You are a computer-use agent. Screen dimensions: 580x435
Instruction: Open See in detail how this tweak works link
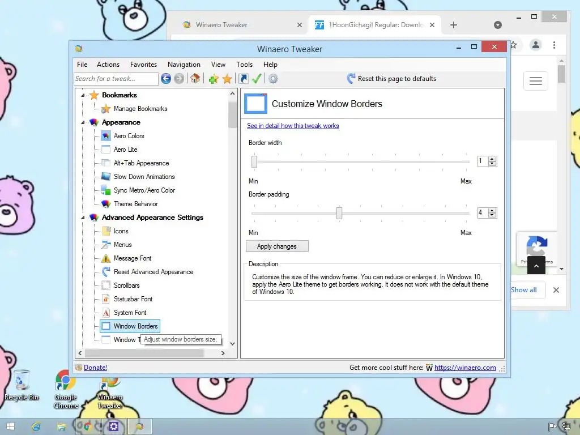coord(293,126)
